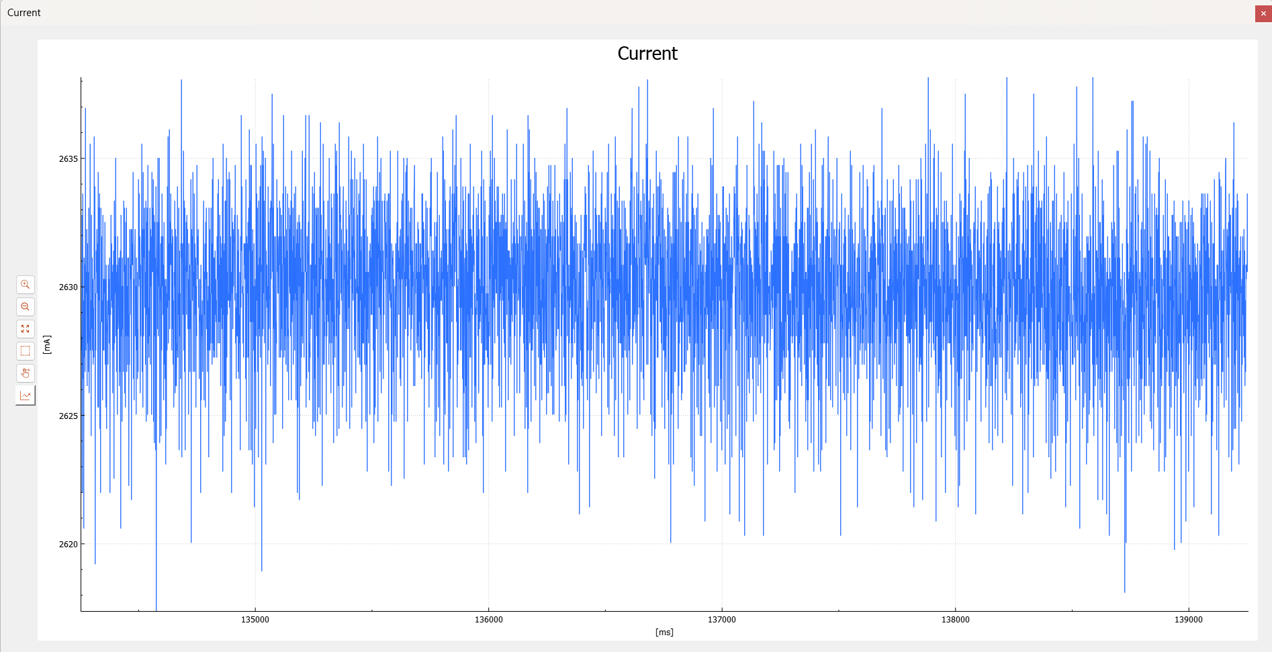The image size is (1272, 652).
Task: Click the 139000 x-axis tick label
Action: point(1188,619)
